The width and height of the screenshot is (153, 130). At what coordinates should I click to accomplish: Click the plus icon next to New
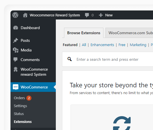pyautogui.click(x=101, y=15)
